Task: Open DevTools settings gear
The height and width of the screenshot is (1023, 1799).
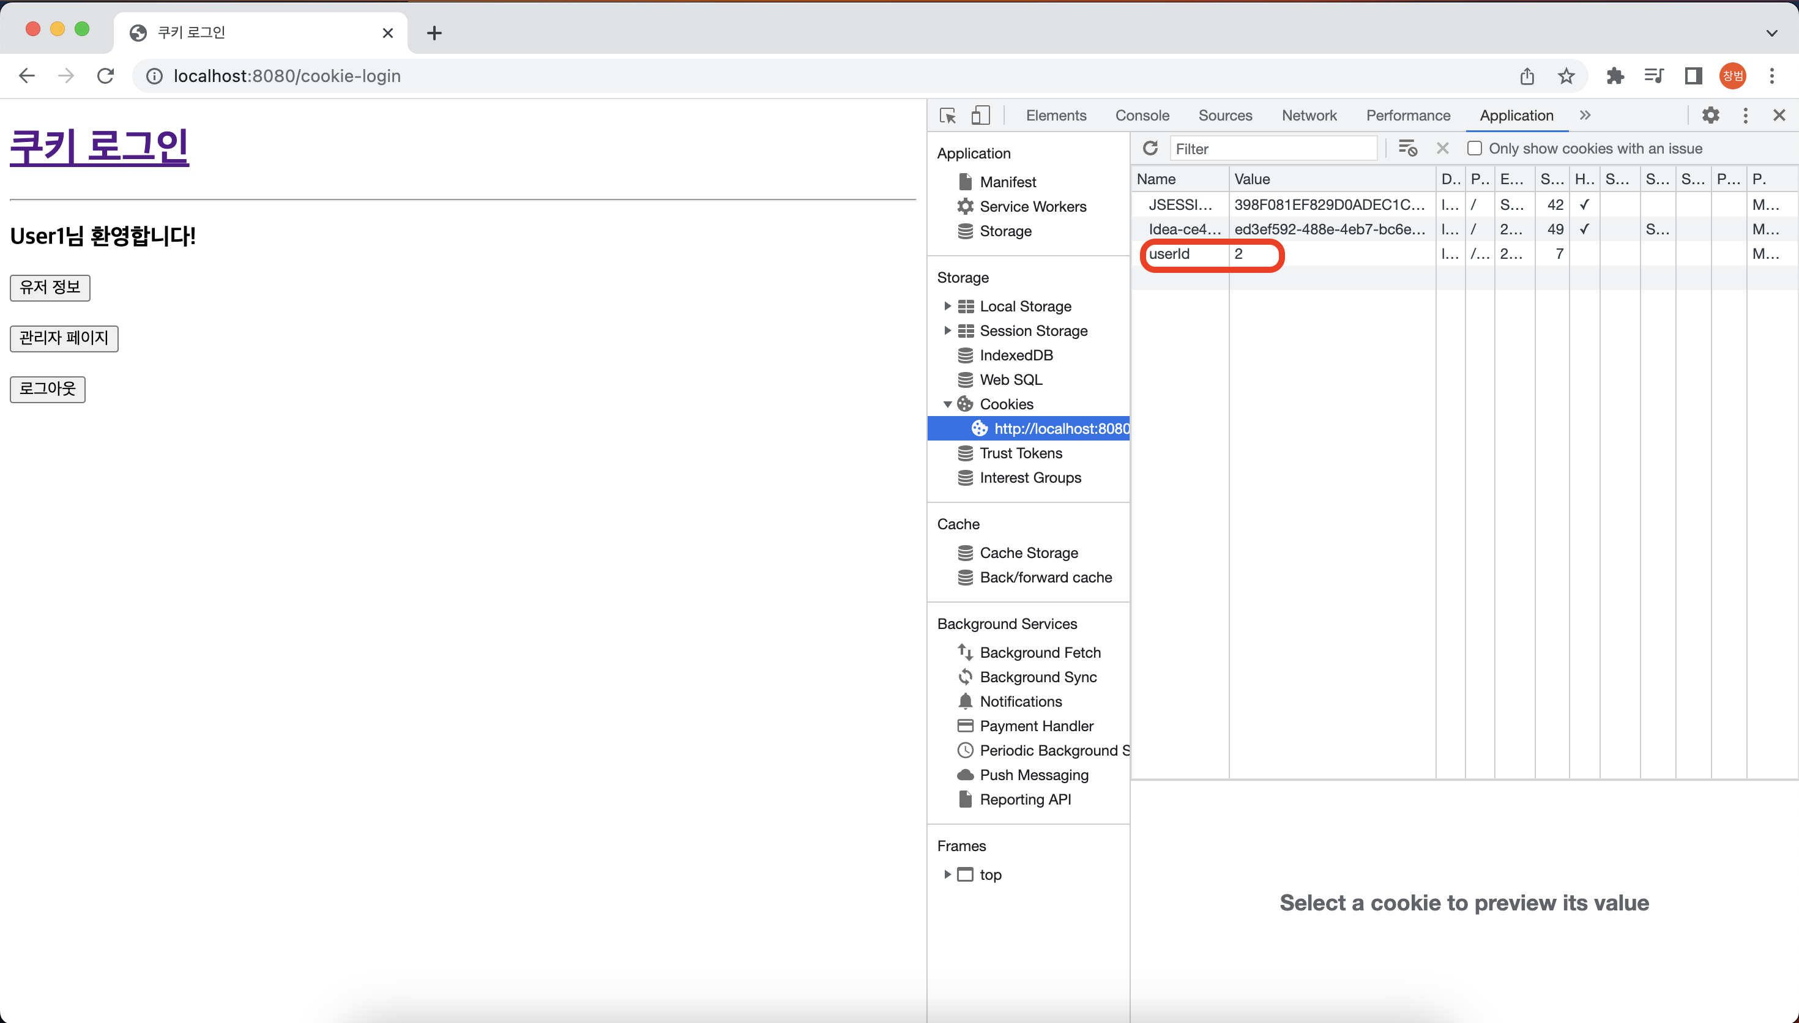Action: point(1710,115)
